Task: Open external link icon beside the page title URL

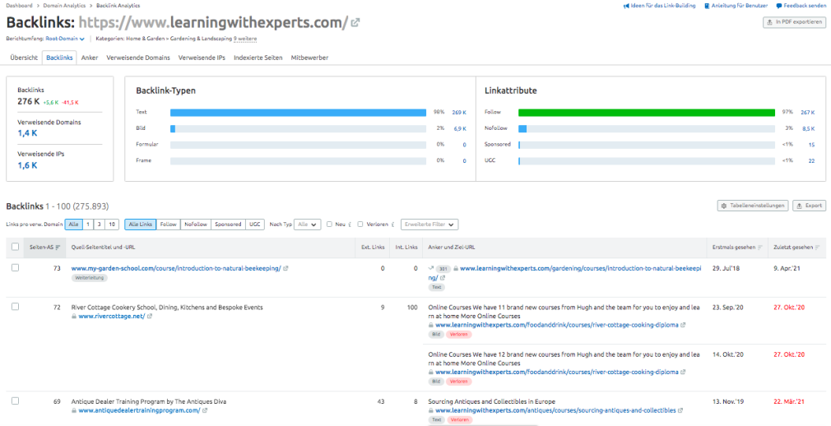Action: [x=355, y=23]
